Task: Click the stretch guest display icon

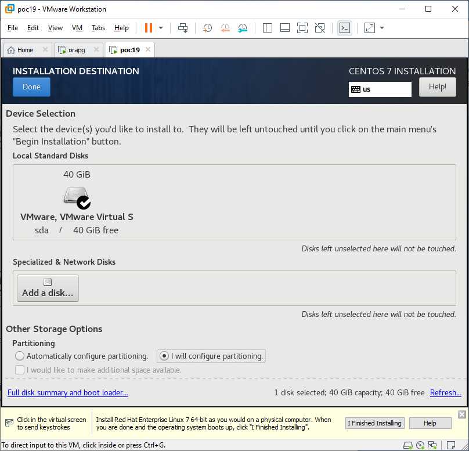Action: point(370,28)
